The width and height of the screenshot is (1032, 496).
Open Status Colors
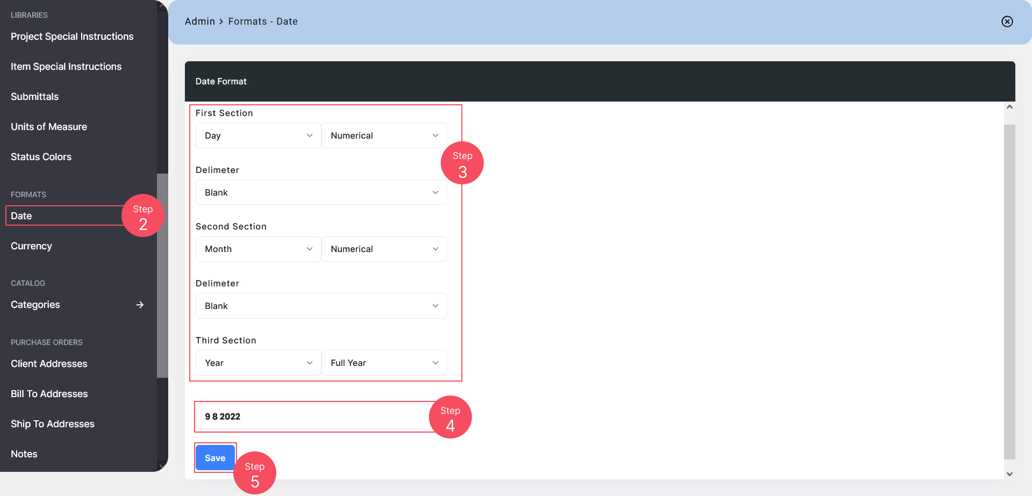pos(41,157)
